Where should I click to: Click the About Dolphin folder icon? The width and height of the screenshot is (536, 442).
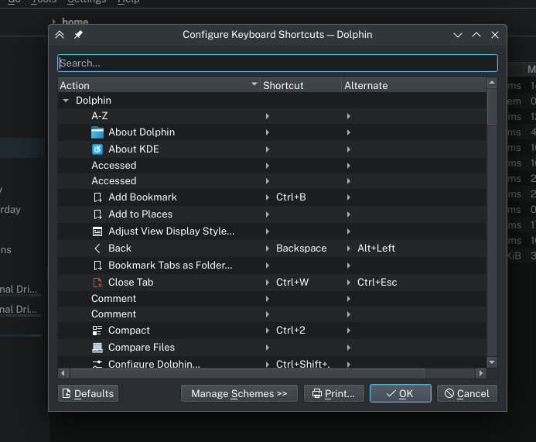[x=97, y=132]
